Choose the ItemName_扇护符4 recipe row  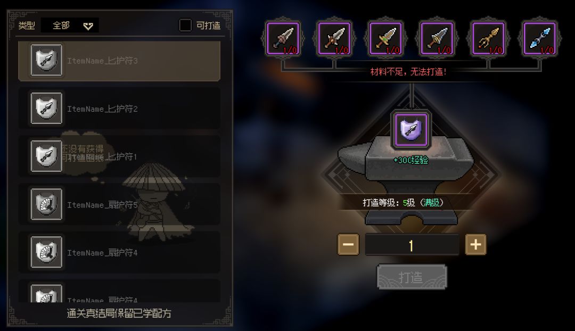pos(119,253)
